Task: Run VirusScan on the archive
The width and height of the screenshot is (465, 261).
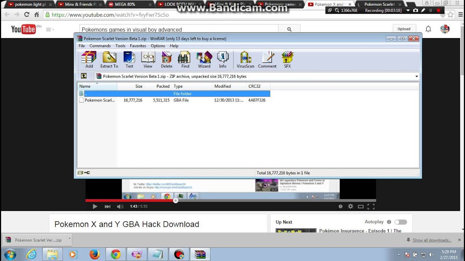Action: pos(246,60)
